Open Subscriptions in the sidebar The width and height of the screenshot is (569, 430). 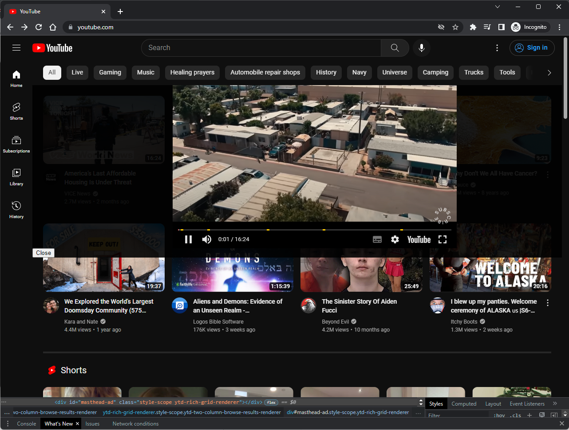coord(16,144)
